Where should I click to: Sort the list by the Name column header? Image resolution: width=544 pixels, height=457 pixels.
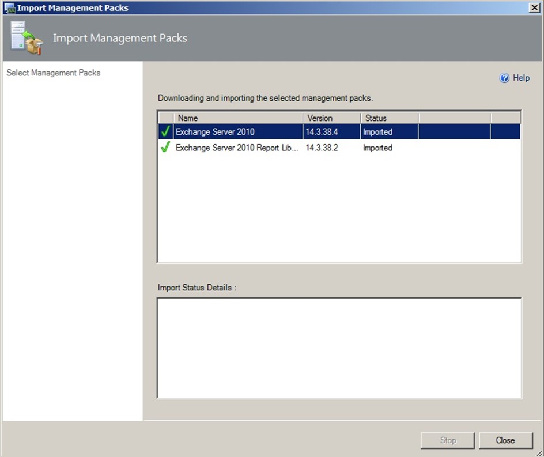click(238, 118)
